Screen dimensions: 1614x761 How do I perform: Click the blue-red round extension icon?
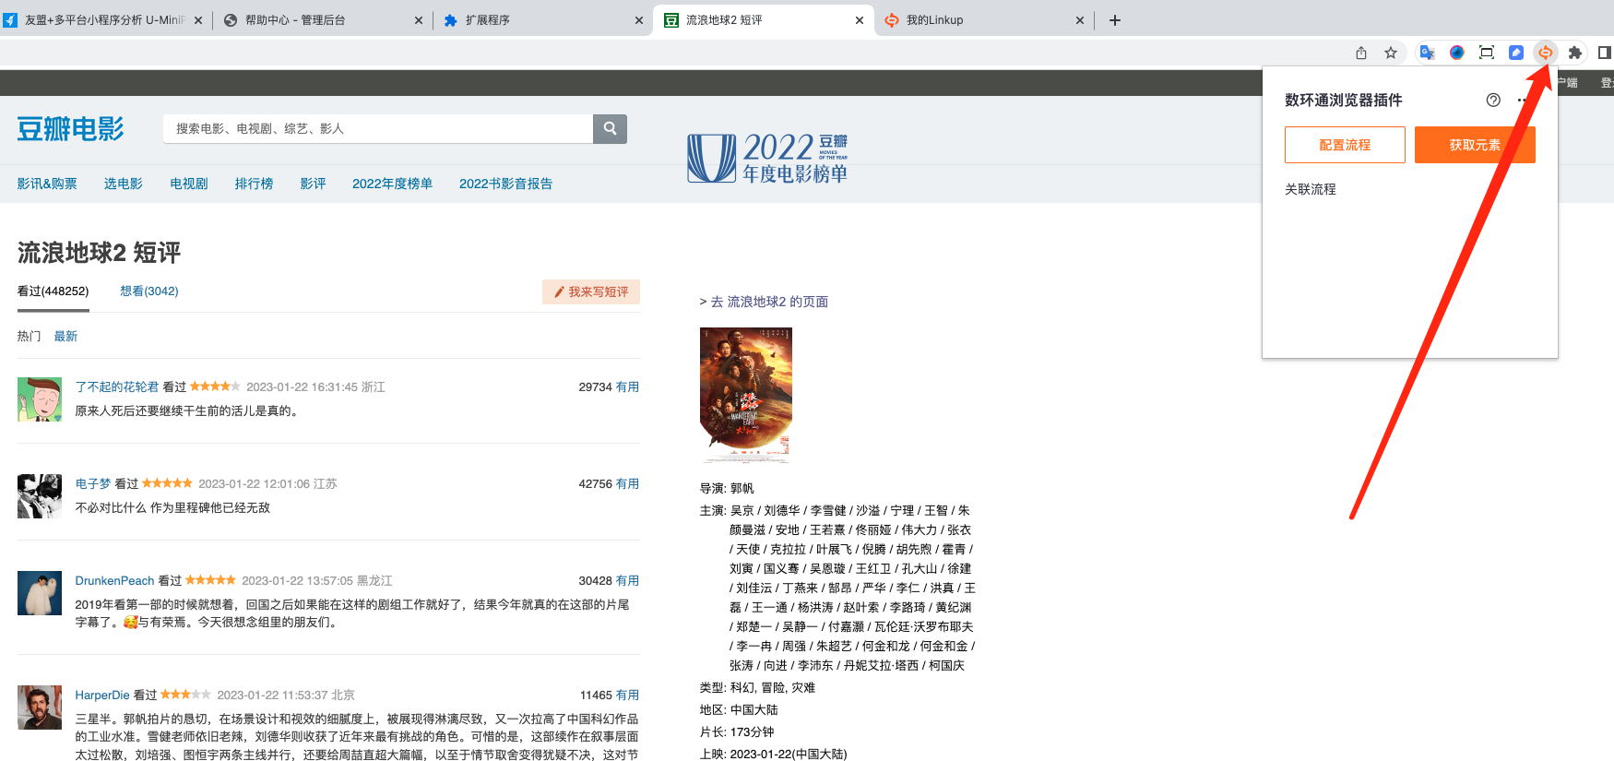1457,53
